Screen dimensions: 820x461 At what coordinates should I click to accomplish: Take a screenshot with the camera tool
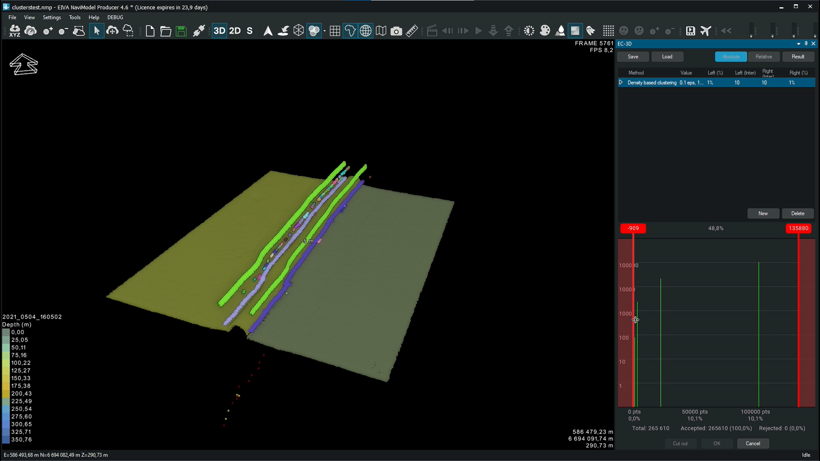tap(397, 31)
